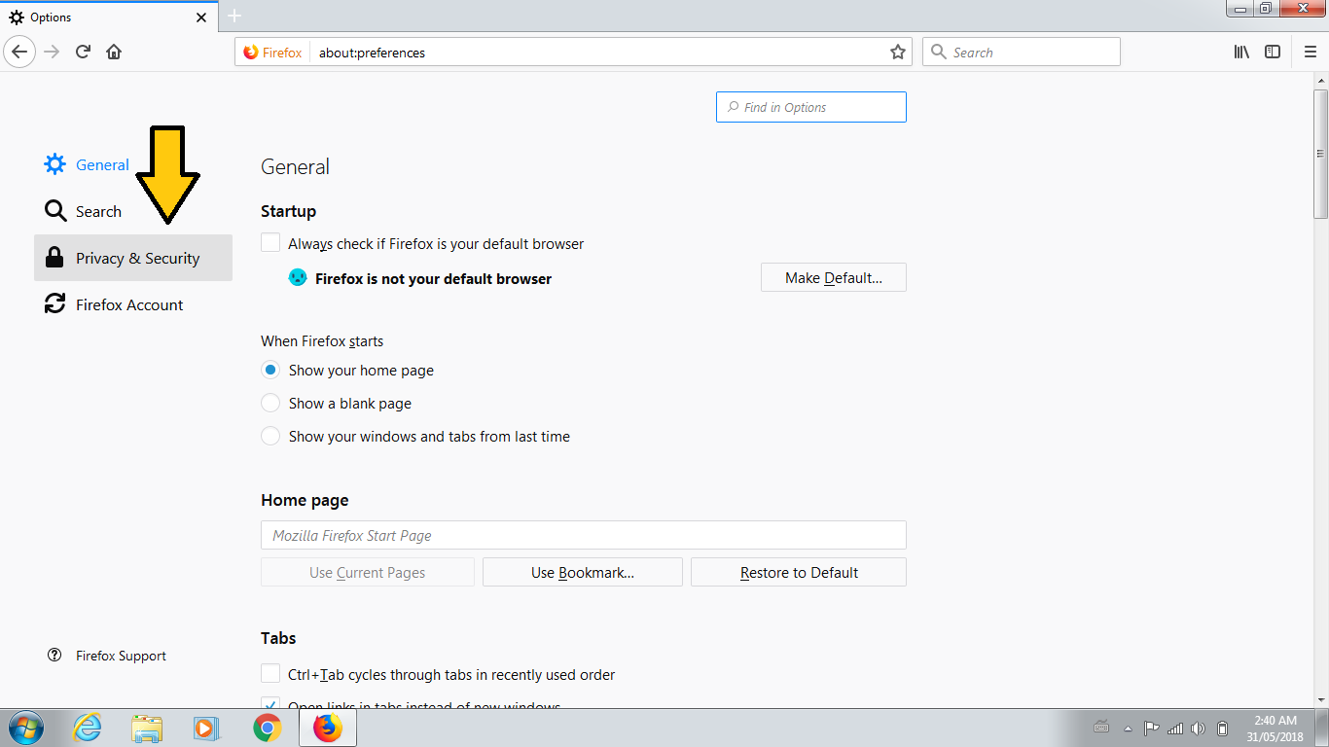Reload the current page
The image size is (1329, 747).
(83, 52)
